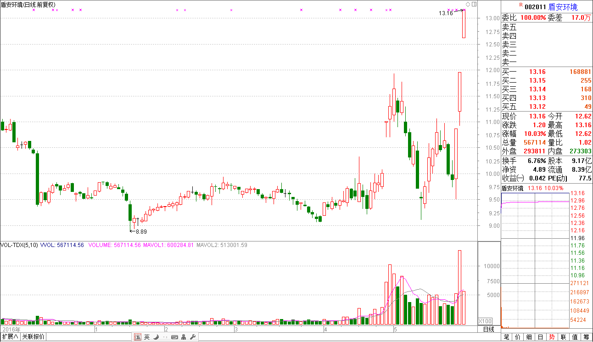The image size is (593, 342).
Task: Select the red 势 tab
Action: pos(552,337)
